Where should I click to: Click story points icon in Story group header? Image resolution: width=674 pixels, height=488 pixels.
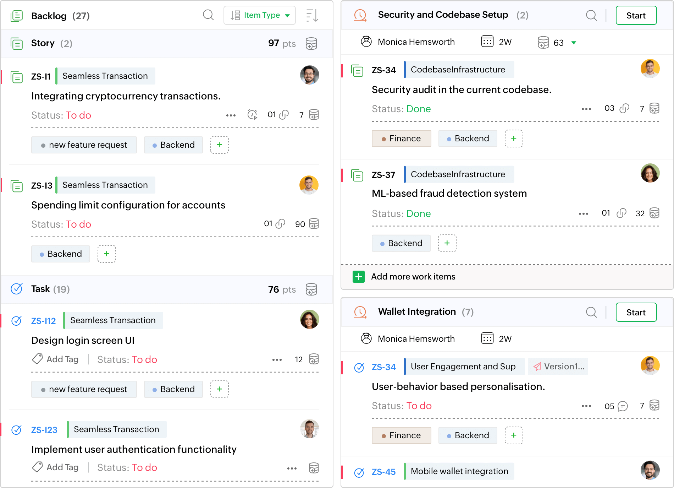(x=311, y=44)
